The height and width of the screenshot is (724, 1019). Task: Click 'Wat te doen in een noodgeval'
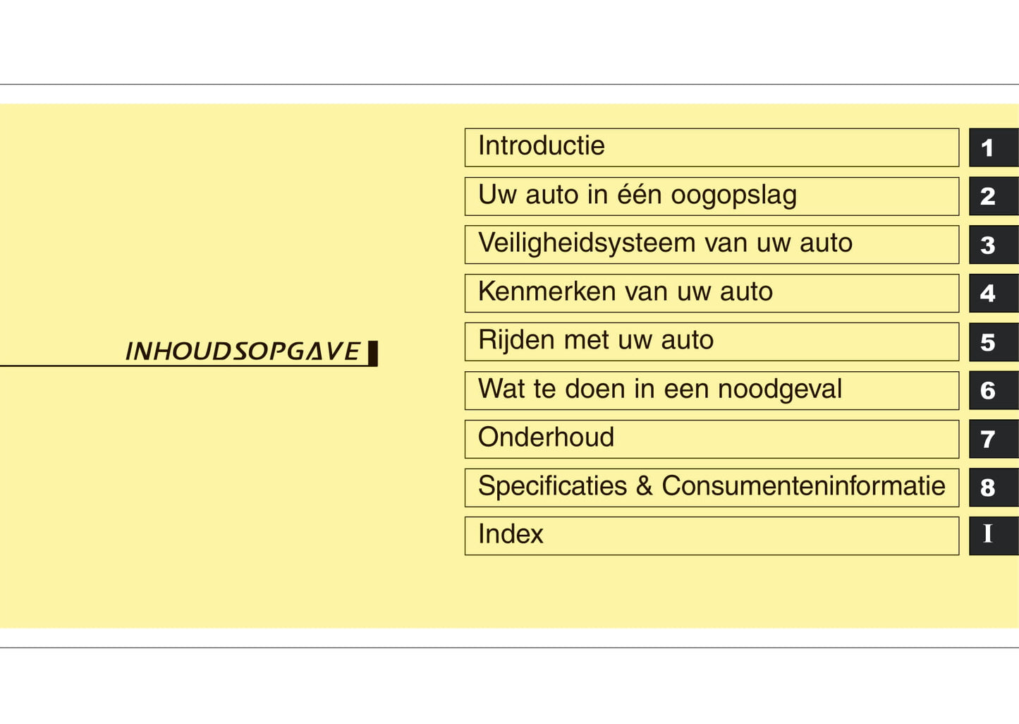click(x=711, y=390)
